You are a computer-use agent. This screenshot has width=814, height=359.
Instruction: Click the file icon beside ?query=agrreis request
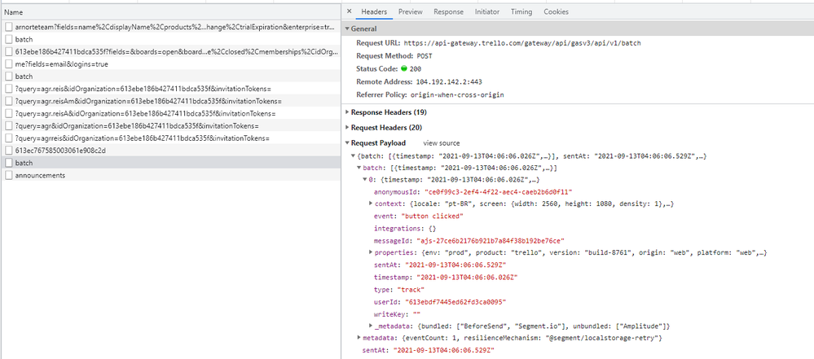point(9,138)
